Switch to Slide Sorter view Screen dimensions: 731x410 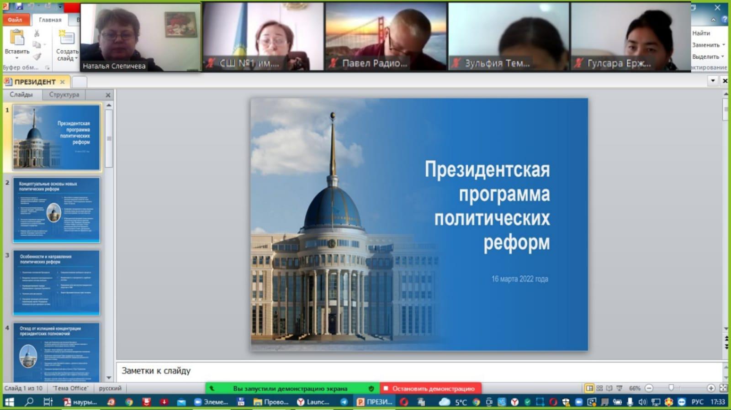(x=599, y=388)
